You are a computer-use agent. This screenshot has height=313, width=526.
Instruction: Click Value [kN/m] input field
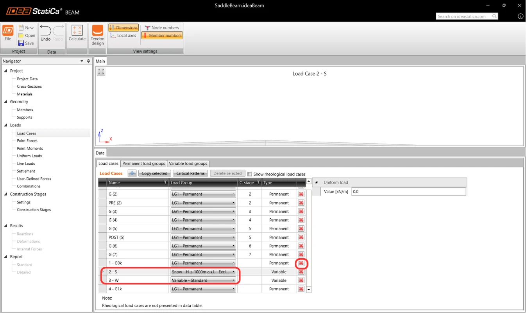click(408, 191)
